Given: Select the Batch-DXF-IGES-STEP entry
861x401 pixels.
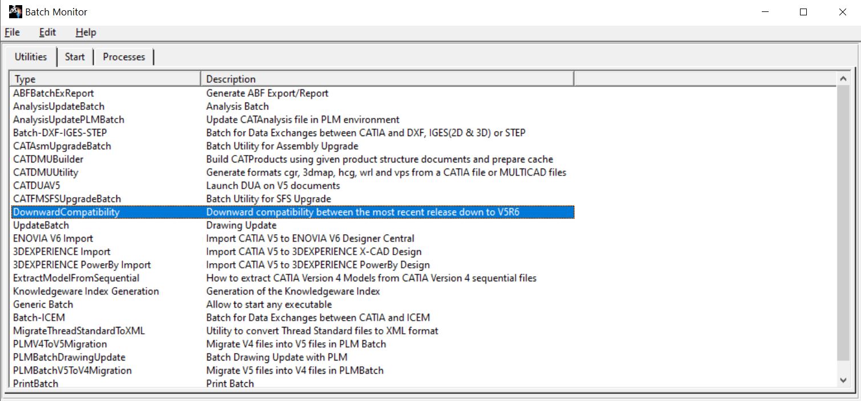Looking at the screenshot, I should (x=60, y=133).
